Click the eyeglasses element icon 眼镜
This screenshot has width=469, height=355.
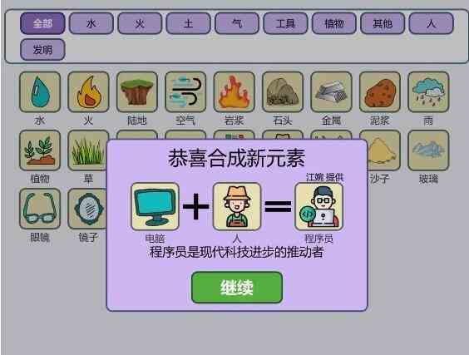coord(40,209)
